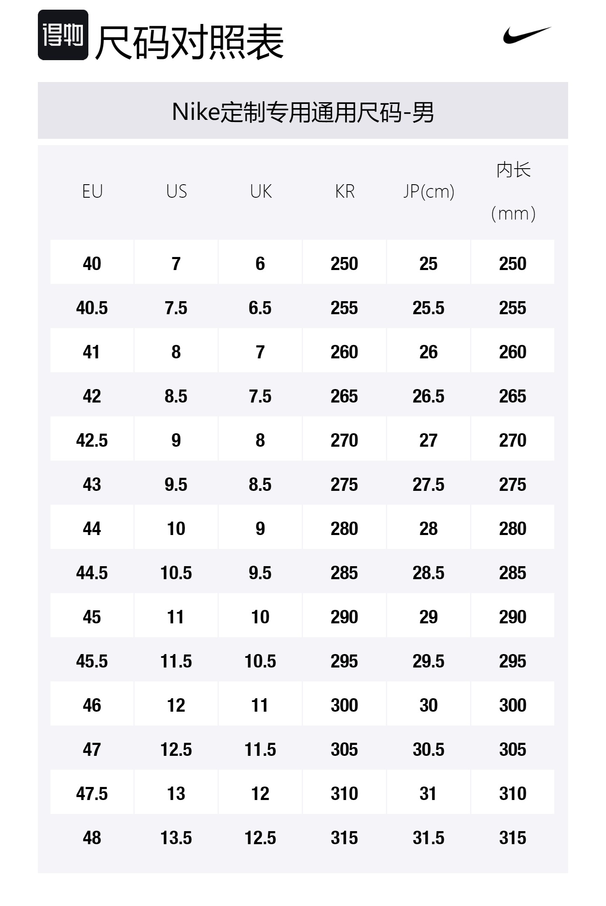Click the 得物 app logo

(x=63, y=35)
